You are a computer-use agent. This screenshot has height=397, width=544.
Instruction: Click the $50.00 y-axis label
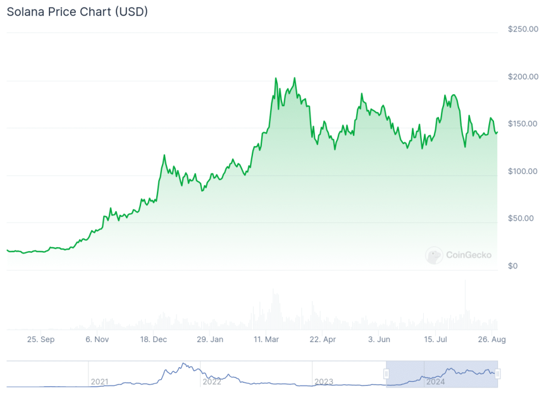pos(523,219)
